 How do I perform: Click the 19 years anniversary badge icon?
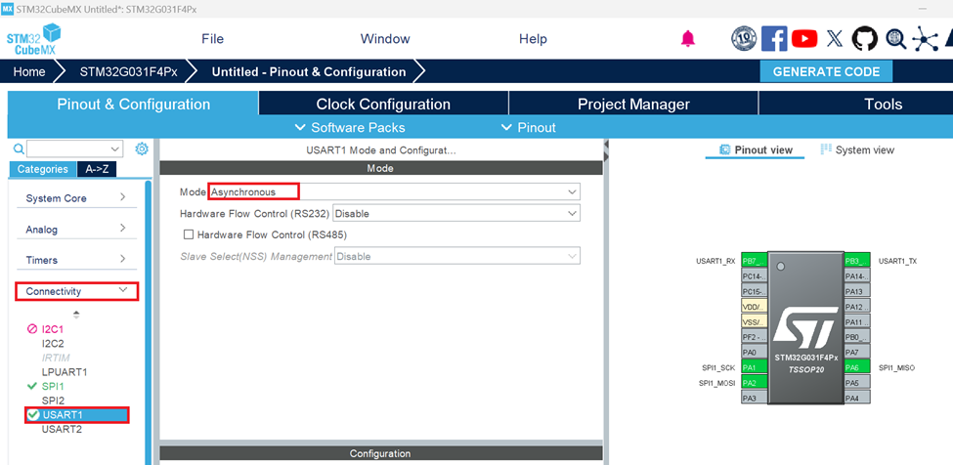point(743,39)
